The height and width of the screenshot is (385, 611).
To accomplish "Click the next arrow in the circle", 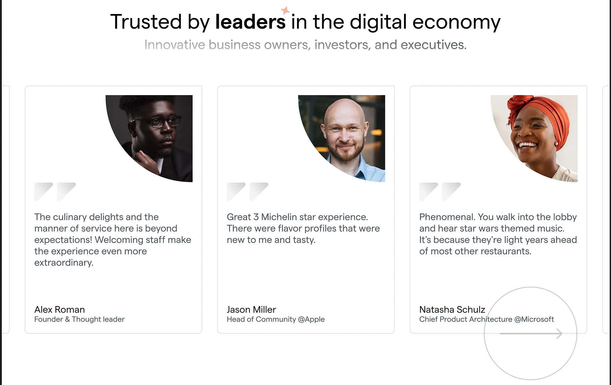I will 531,333.
